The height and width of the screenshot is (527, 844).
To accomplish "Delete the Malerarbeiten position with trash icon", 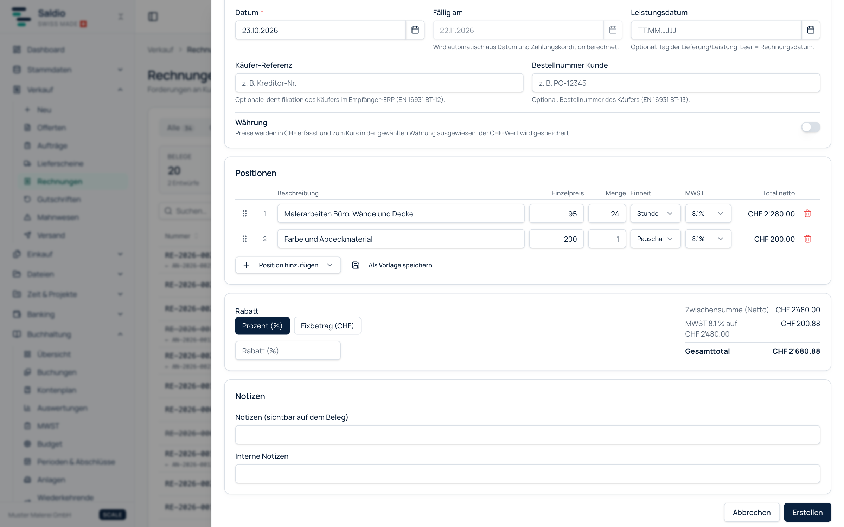I will click(807, 214).
